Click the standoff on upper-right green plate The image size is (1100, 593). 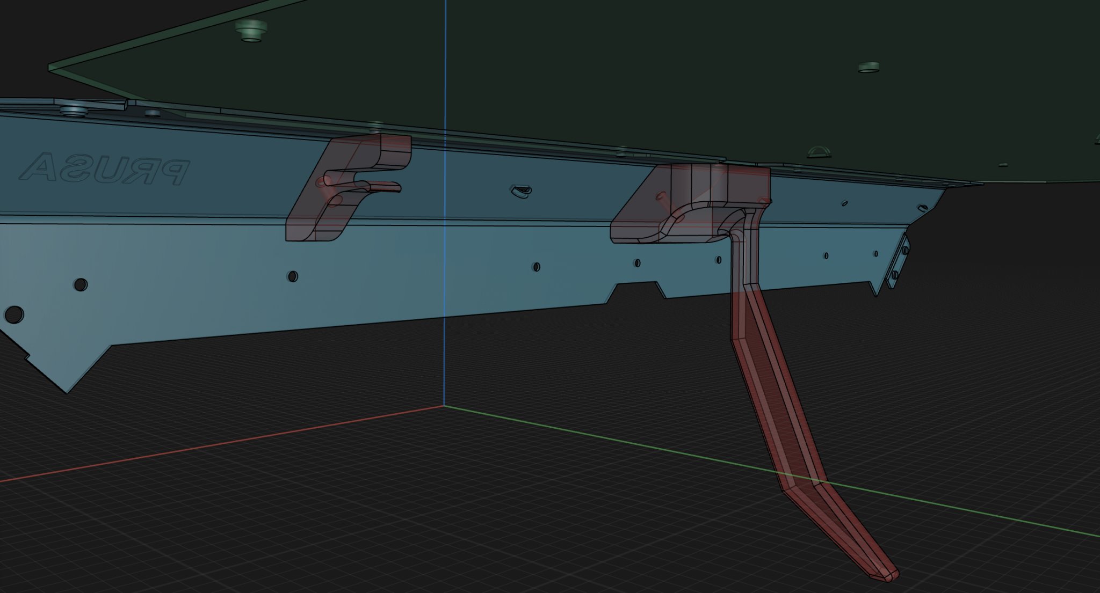pos(869,68)
